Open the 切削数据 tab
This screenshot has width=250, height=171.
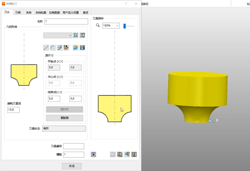pos(54,13)
